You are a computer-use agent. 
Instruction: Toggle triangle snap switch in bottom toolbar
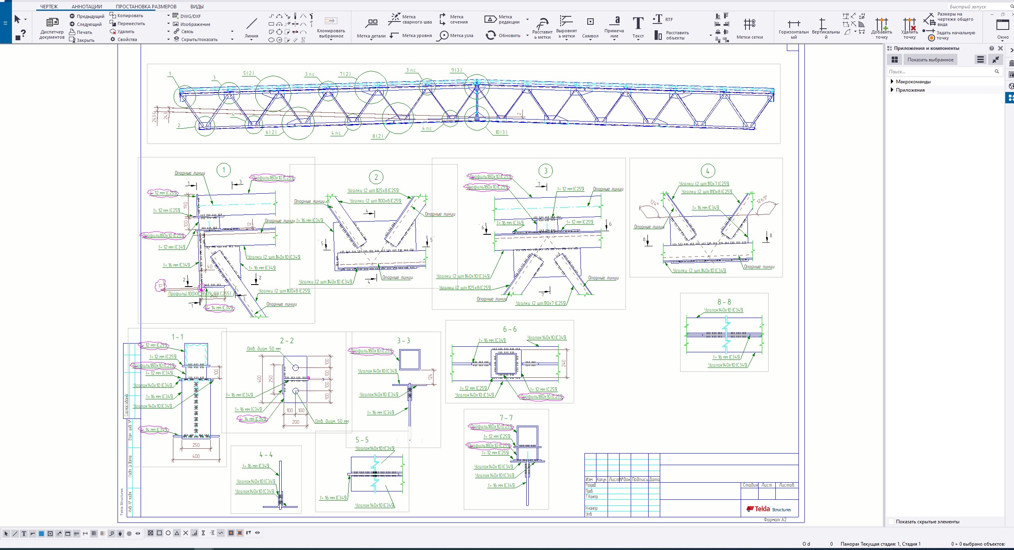coord(177,533)
